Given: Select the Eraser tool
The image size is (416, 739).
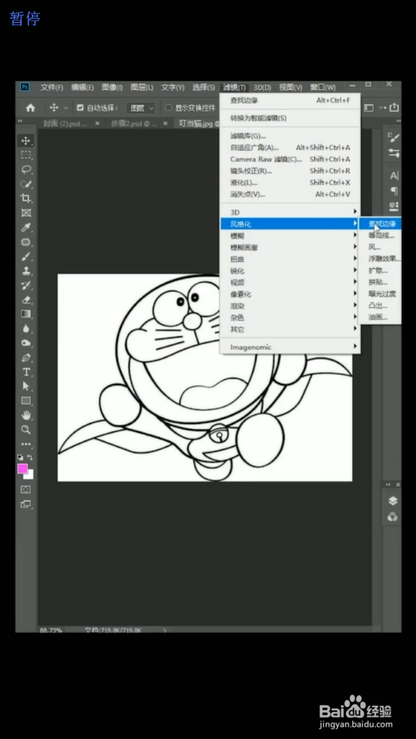Looking at the screenshot, I should [26, 300].
